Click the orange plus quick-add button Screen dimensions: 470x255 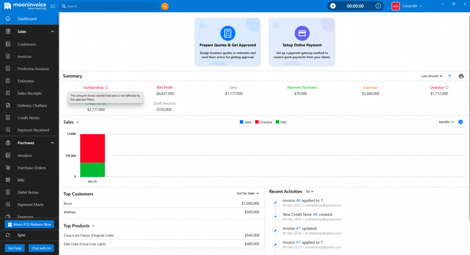[165, 6]
